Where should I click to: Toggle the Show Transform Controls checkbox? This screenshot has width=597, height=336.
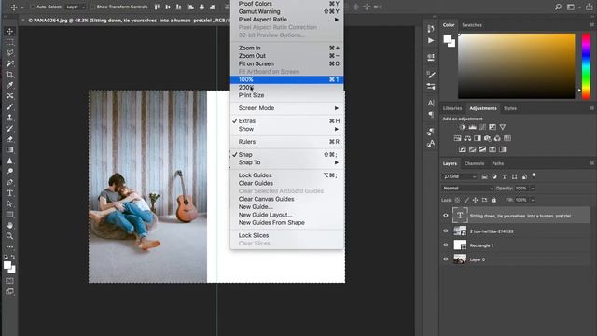pyautogui.click(x=92, y=7)
